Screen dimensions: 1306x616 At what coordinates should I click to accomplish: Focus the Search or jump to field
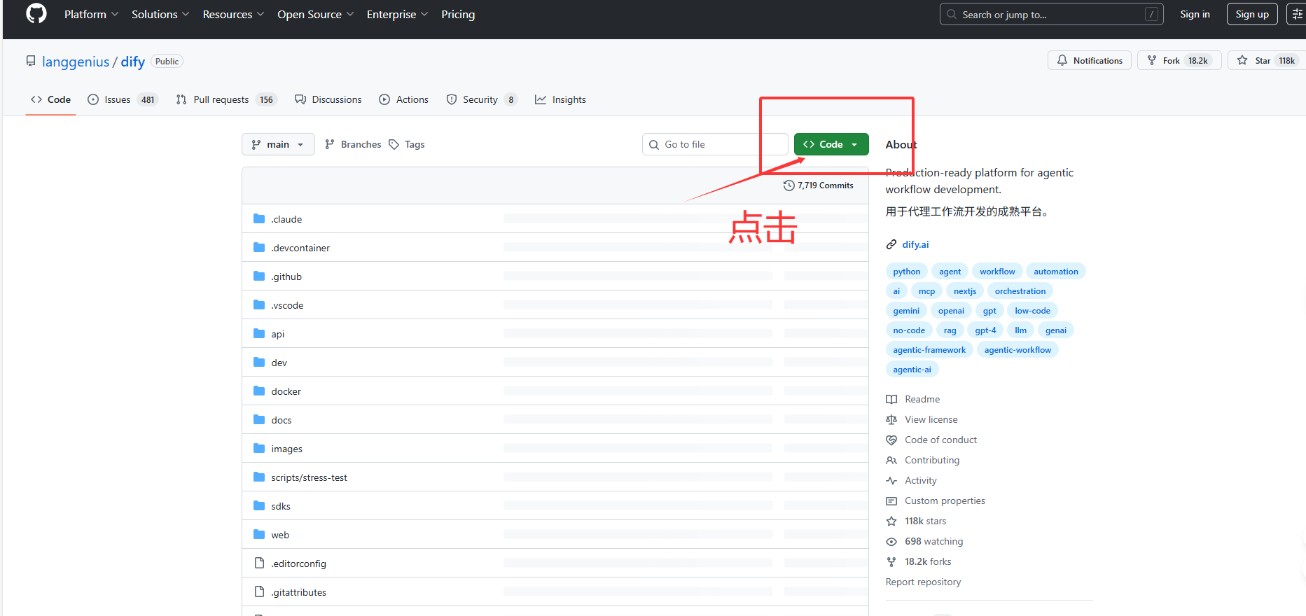1051,14
